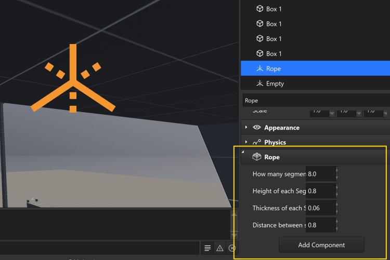Expand the Physics section
The image size is (390, 260).
tap(246, 142)
